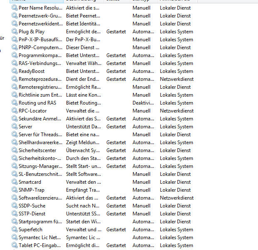
Task: Select the Tablet PC-Eingabe service name
Action: (x=40, y=245)
